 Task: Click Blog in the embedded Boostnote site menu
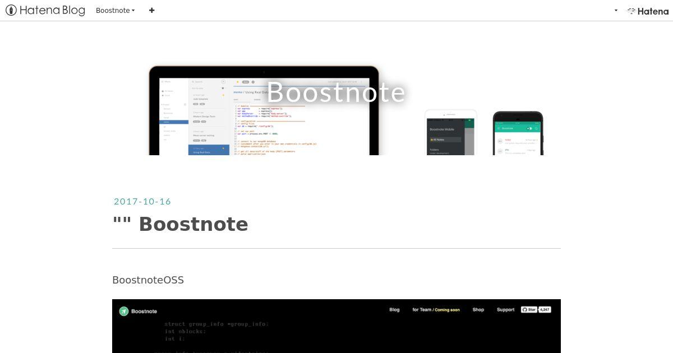[x=394, y=309]
